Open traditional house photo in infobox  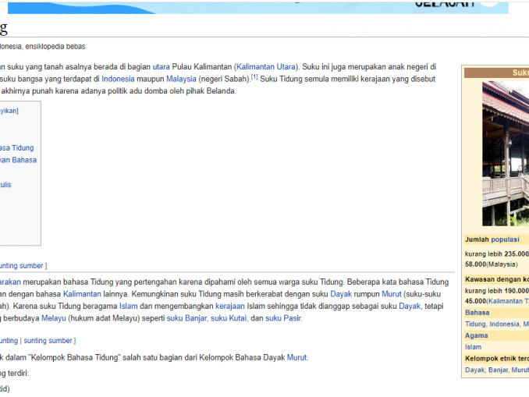click(506, 154)
